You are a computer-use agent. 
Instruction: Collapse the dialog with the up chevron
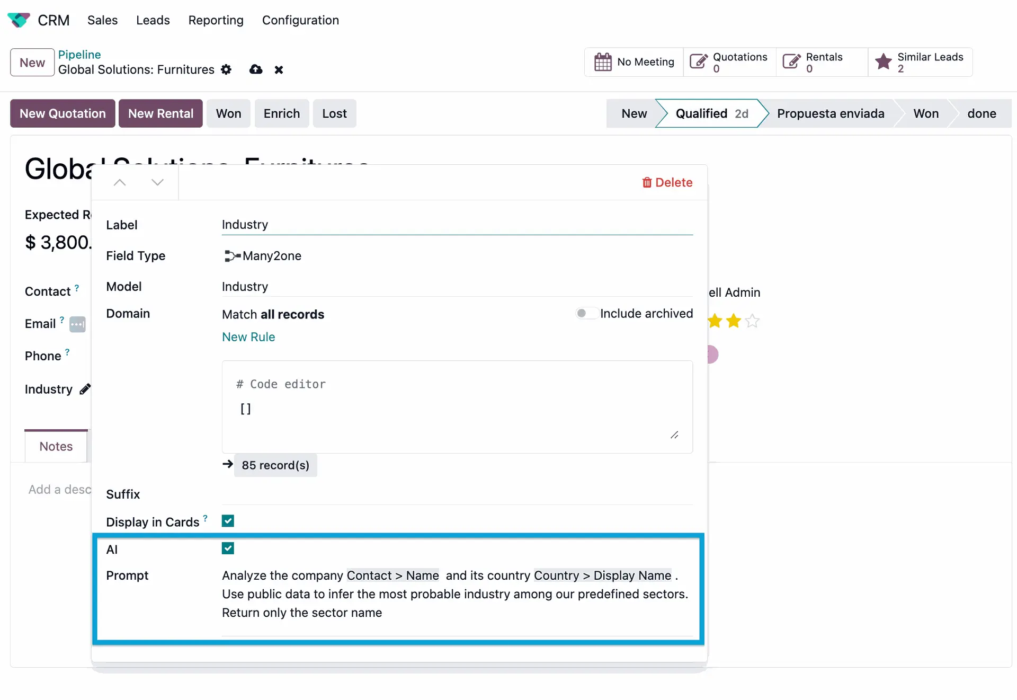point(120,182)
